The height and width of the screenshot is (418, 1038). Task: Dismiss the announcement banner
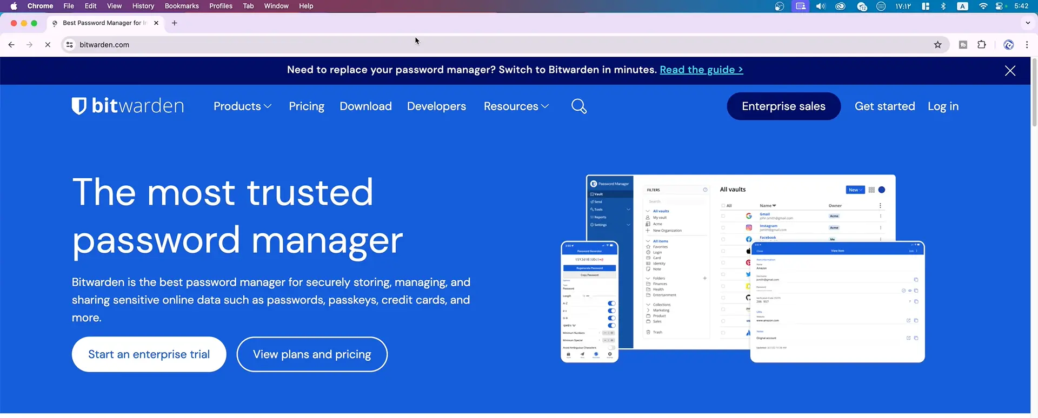[x=1010, y=71]
